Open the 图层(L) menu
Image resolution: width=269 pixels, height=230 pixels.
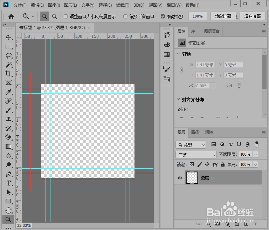click(70, 5)
